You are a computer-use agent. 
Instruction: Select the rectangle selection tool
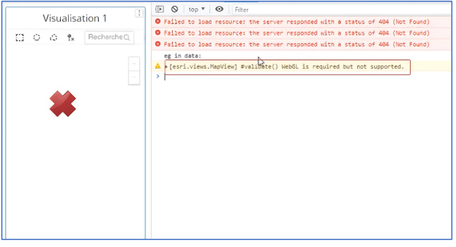tap(20, 38)
